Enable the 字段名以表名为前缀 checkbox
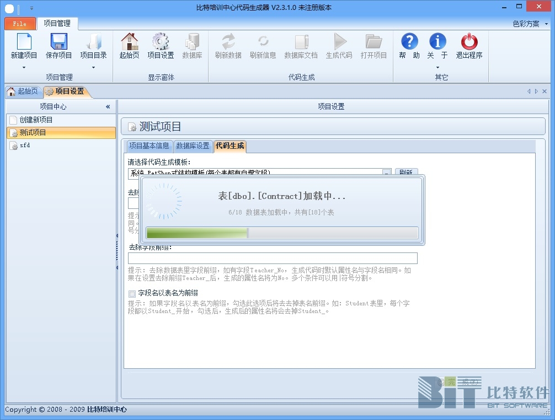Viewport: 555px width, 420px height. coord(132,293)
